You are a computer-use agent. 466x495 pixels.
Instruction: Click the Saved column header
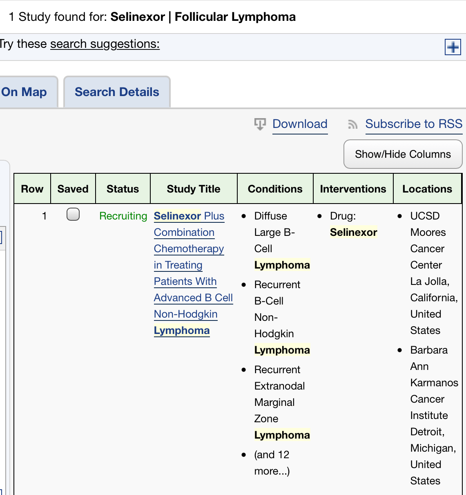(x=73, y=189)
